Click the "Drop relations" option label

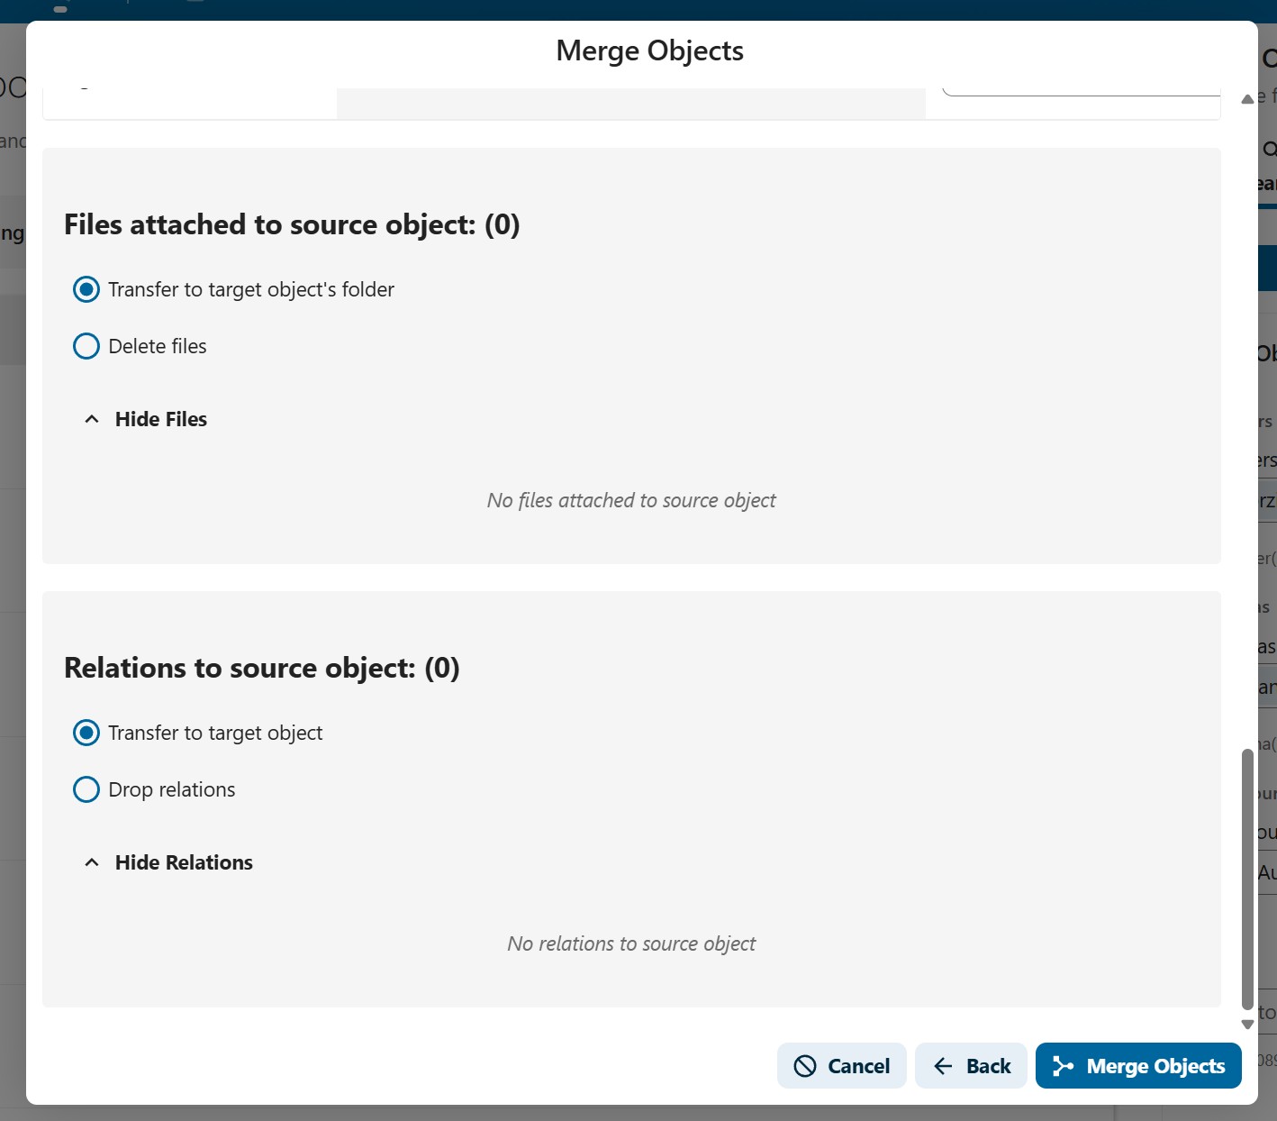coord(172,790)
